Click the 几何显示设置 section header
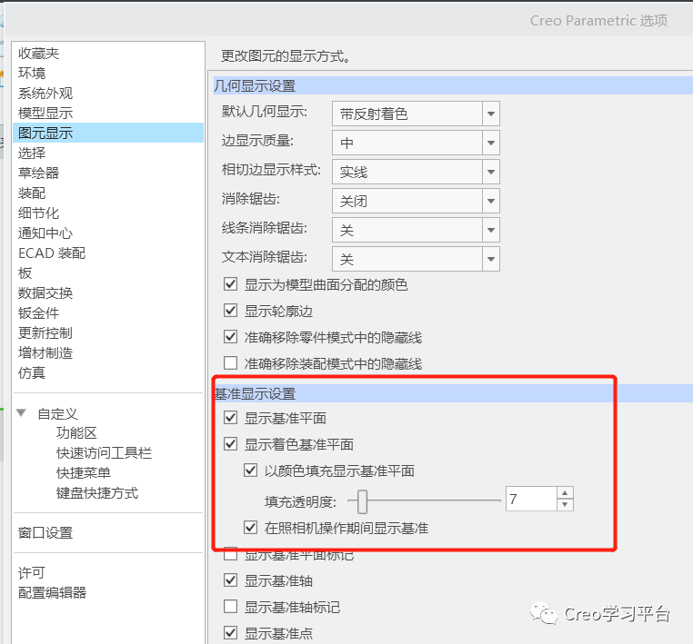 (453, 85)
